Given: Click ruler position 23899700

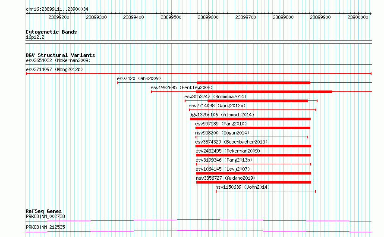Looking at the screenshot, I should (246, 17).
